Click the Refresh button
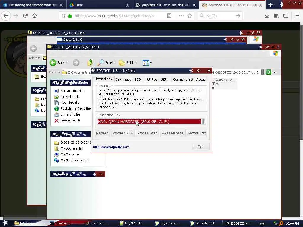The image size is (303, 227). 102,133
